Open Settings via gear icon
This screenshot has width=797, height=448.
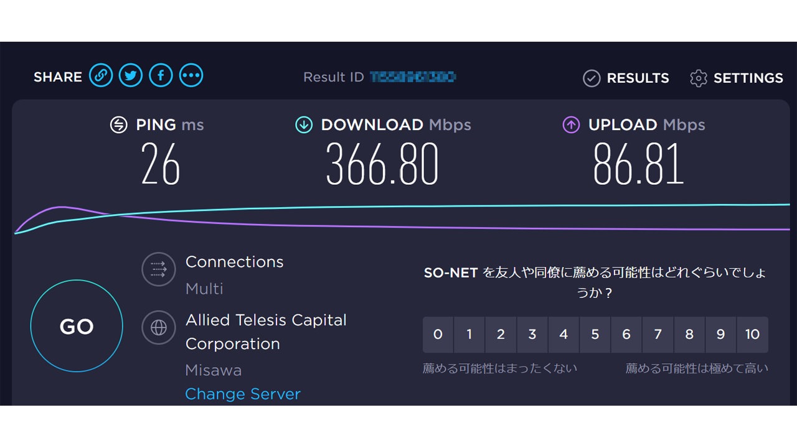pos(699,78)
